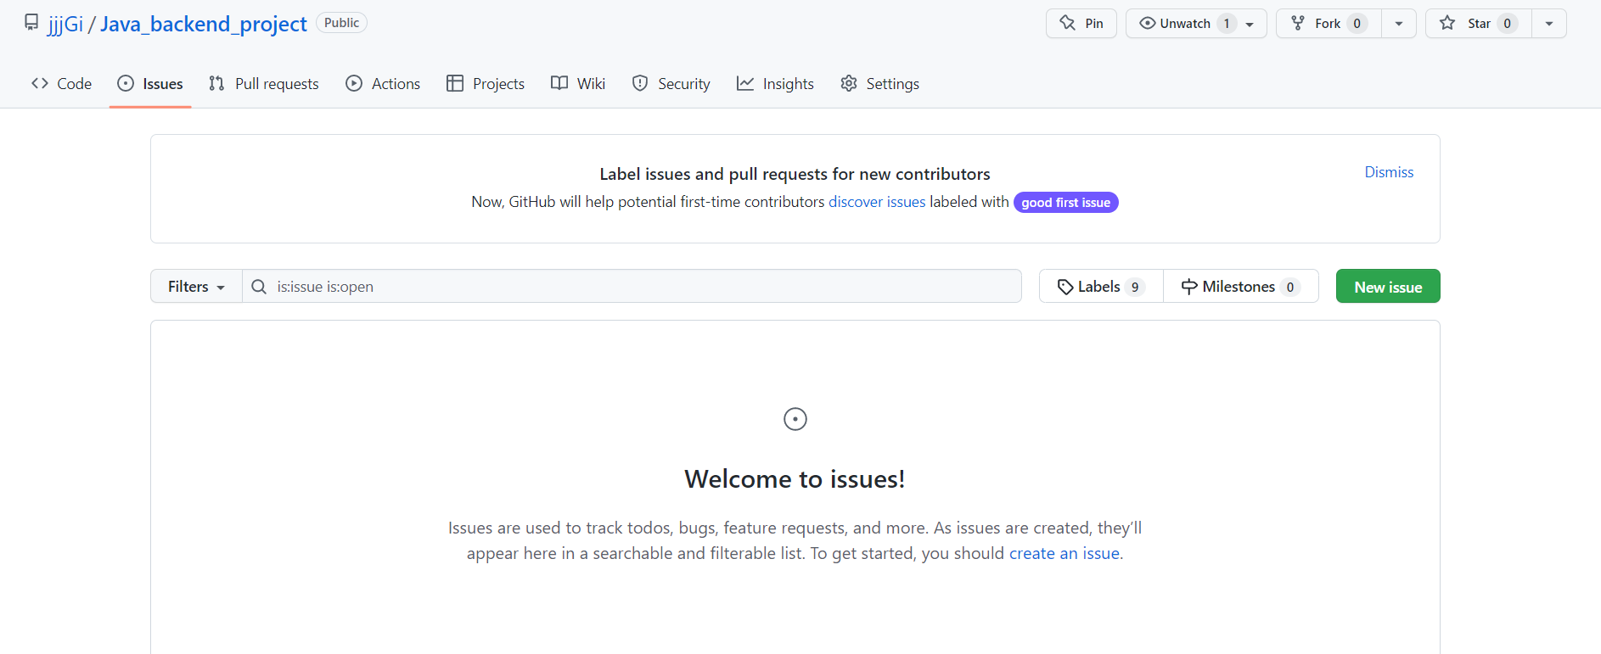Viewport: 1601px width, 654px height.
Task: Star this repository
Action: tap(1478, 24)
